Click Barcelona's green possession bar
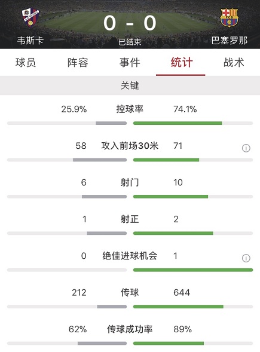The image size is (260, 352). (178, 123)
